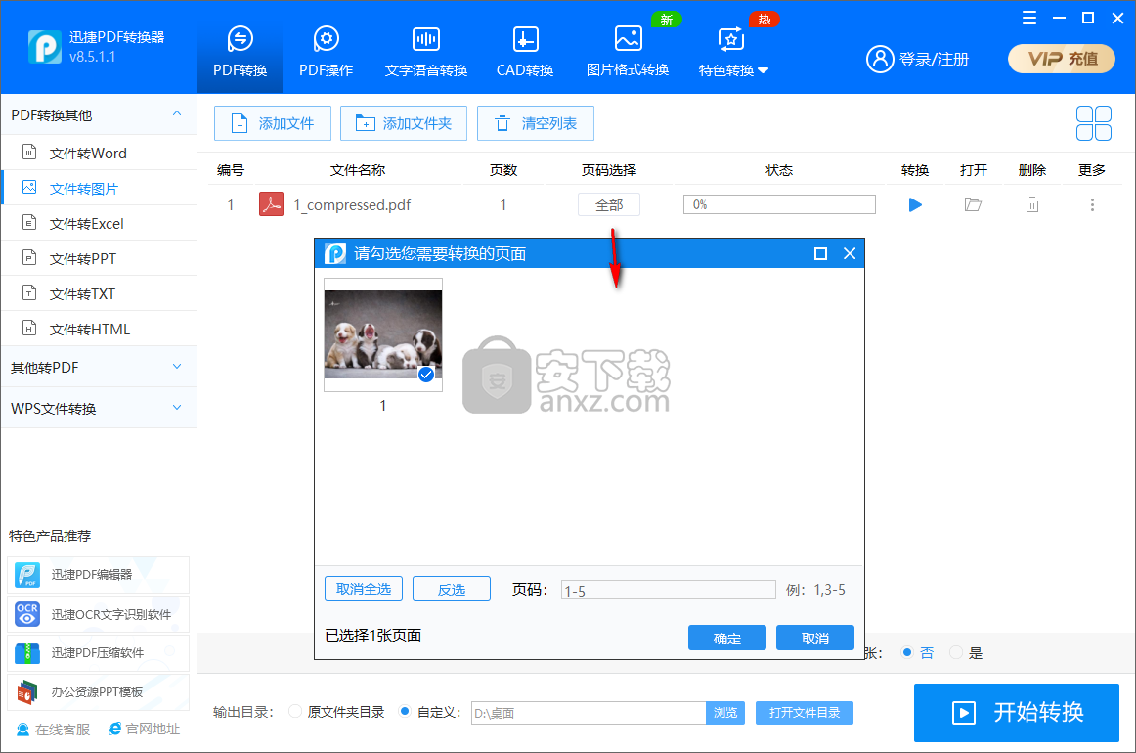Screen dimensions: 1136x753
Task: Open 官网地址 website link
Action: click(144, 730)
